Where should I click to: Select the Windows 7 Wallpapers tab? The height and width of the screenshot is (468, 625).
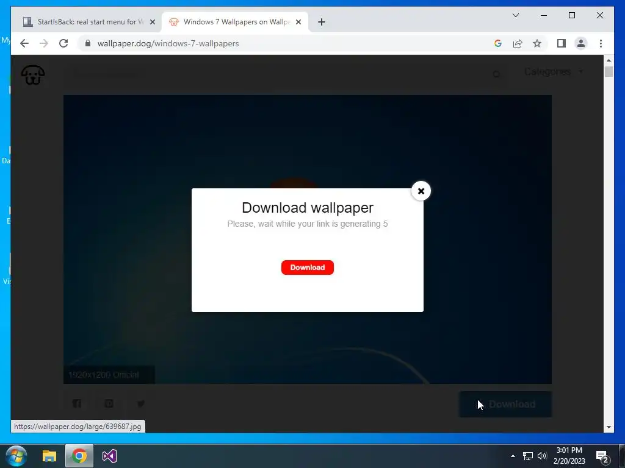pos(235,22)
